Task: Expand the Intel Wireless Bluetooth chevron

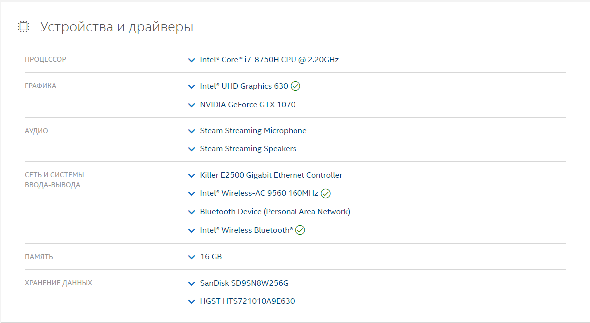Action: pos(191,230)
